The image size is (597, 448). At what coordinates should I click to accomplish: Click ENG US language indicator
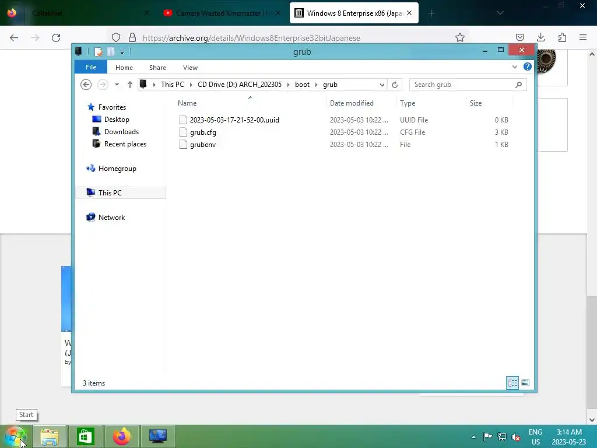(x=535, y=437)
